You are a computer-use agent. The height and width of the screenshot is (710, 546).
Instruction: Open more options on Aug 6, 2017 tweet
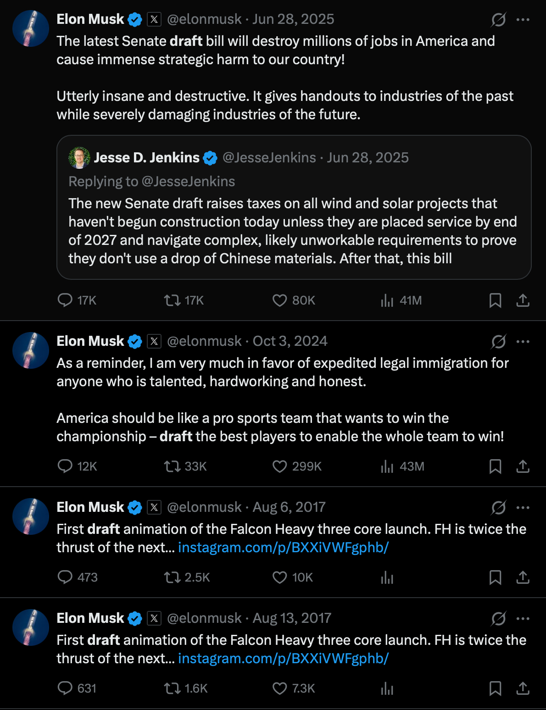523,508
